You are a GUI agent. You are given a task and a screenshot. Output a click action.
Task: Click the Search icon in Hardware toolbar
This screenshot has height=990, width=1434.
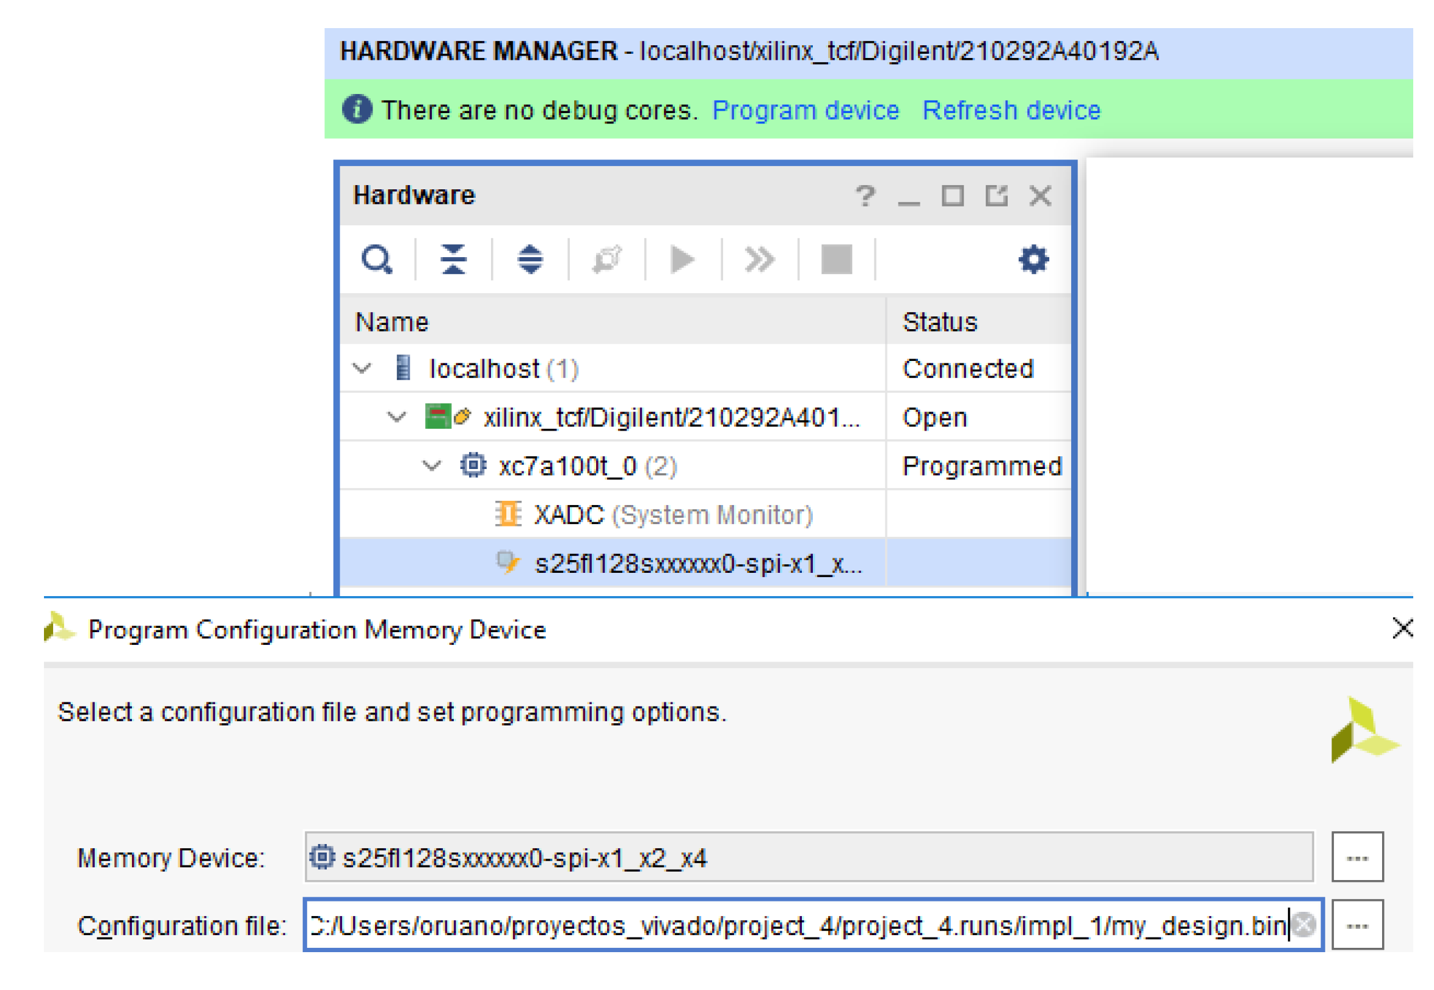[x=376, y=260]
